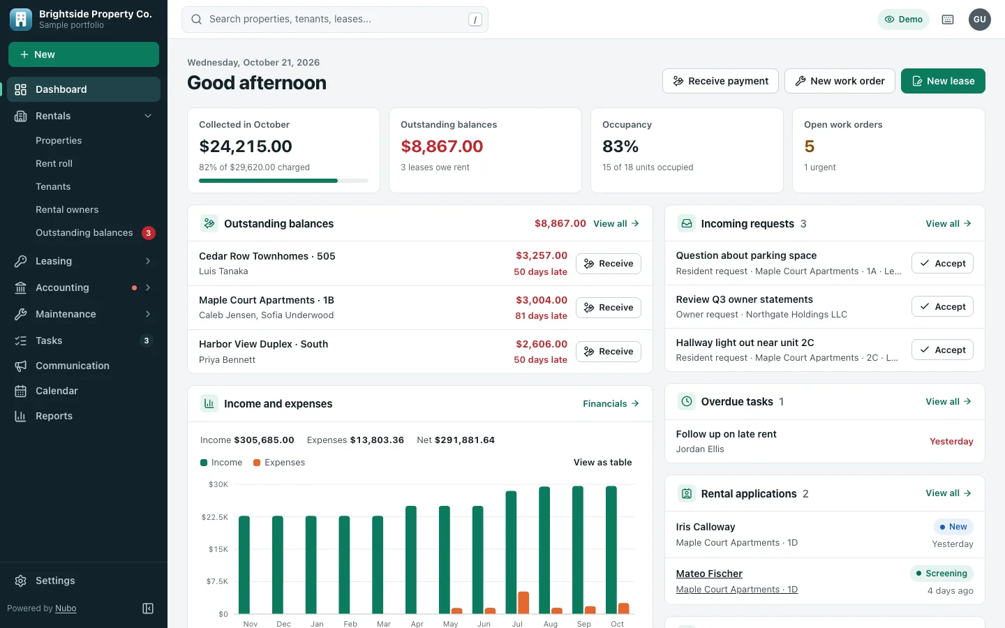Click the Brightside Property Co. logo
This screenshot has height=628, width=1005.
pos(21,20)
